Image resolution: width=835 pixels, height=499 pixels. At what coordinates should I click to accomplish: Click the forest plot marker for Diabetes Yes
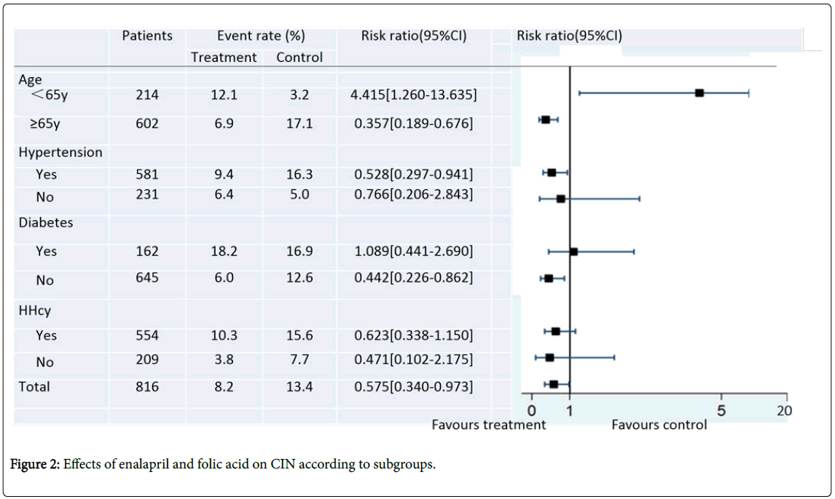tap(573, 252)
